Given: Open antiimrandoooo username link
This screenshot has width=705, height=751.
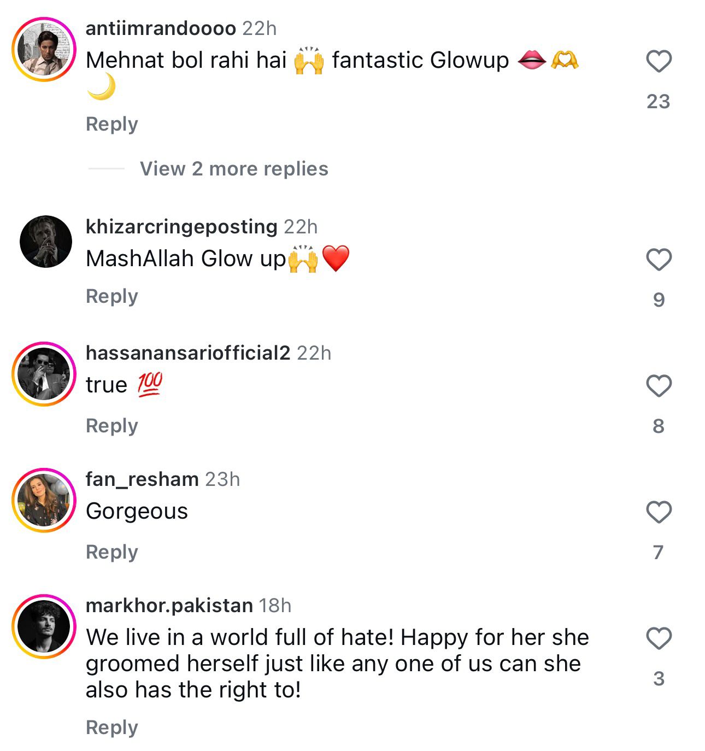Looking at the screenshot, I should point(161,28).
